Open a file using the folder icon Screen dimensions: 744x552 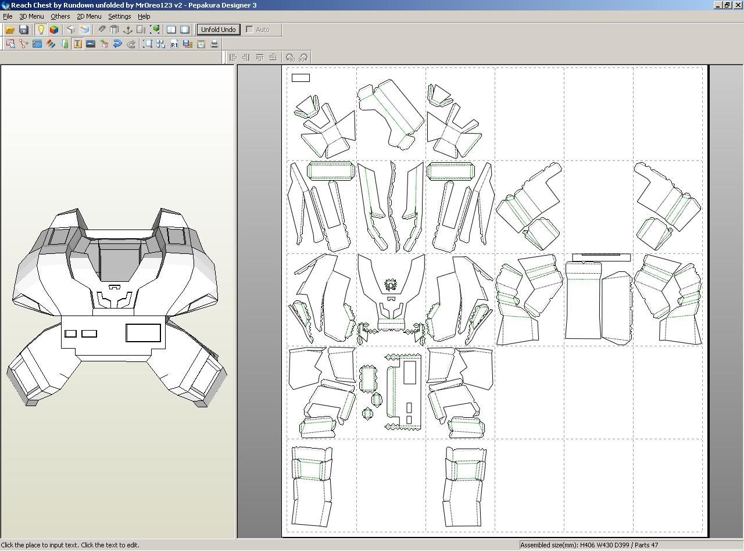click(x=10, y=30)
